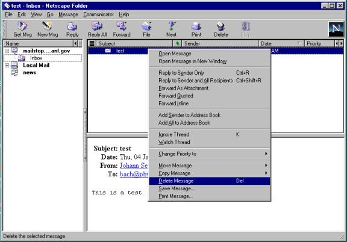Click the Forward toolbar icon
The width and height of the screenshot is (347, 242).
point(122,26)
